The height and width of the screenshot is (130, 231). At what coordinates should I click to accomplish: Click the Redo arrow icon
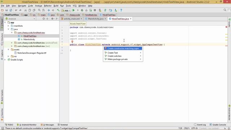[x=20, y=10]
